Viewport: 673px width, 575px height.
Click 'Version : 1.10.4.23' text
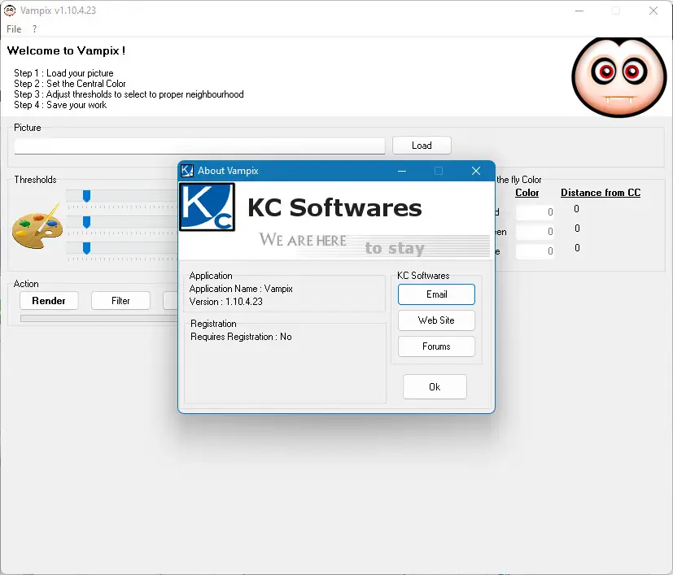225,302
